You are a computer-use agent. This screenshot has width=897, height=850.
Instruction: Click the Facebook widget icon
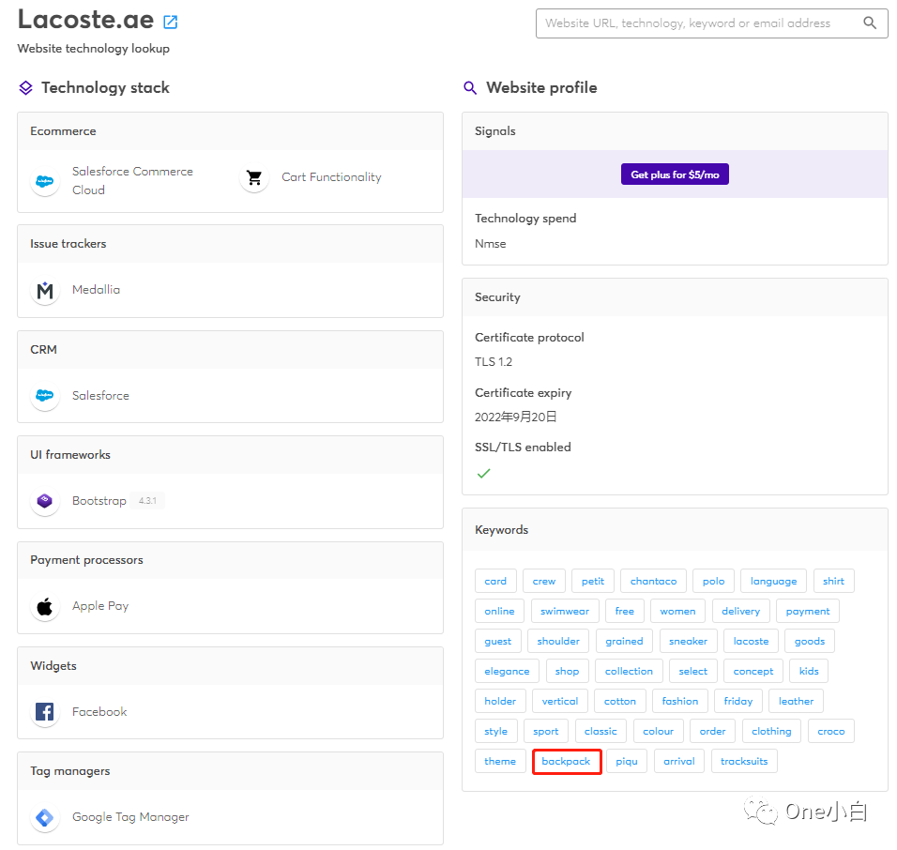[x=45, y=712]
